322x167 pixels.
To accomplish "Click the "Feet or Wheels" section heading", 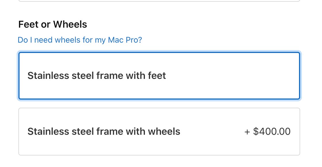I will click(x=53, y=24).
